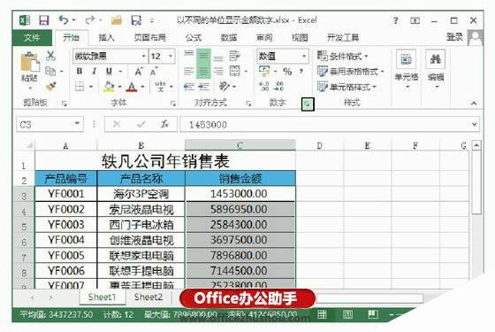
Task: Click the Percent Style icon
Action: tap(287, 72)
